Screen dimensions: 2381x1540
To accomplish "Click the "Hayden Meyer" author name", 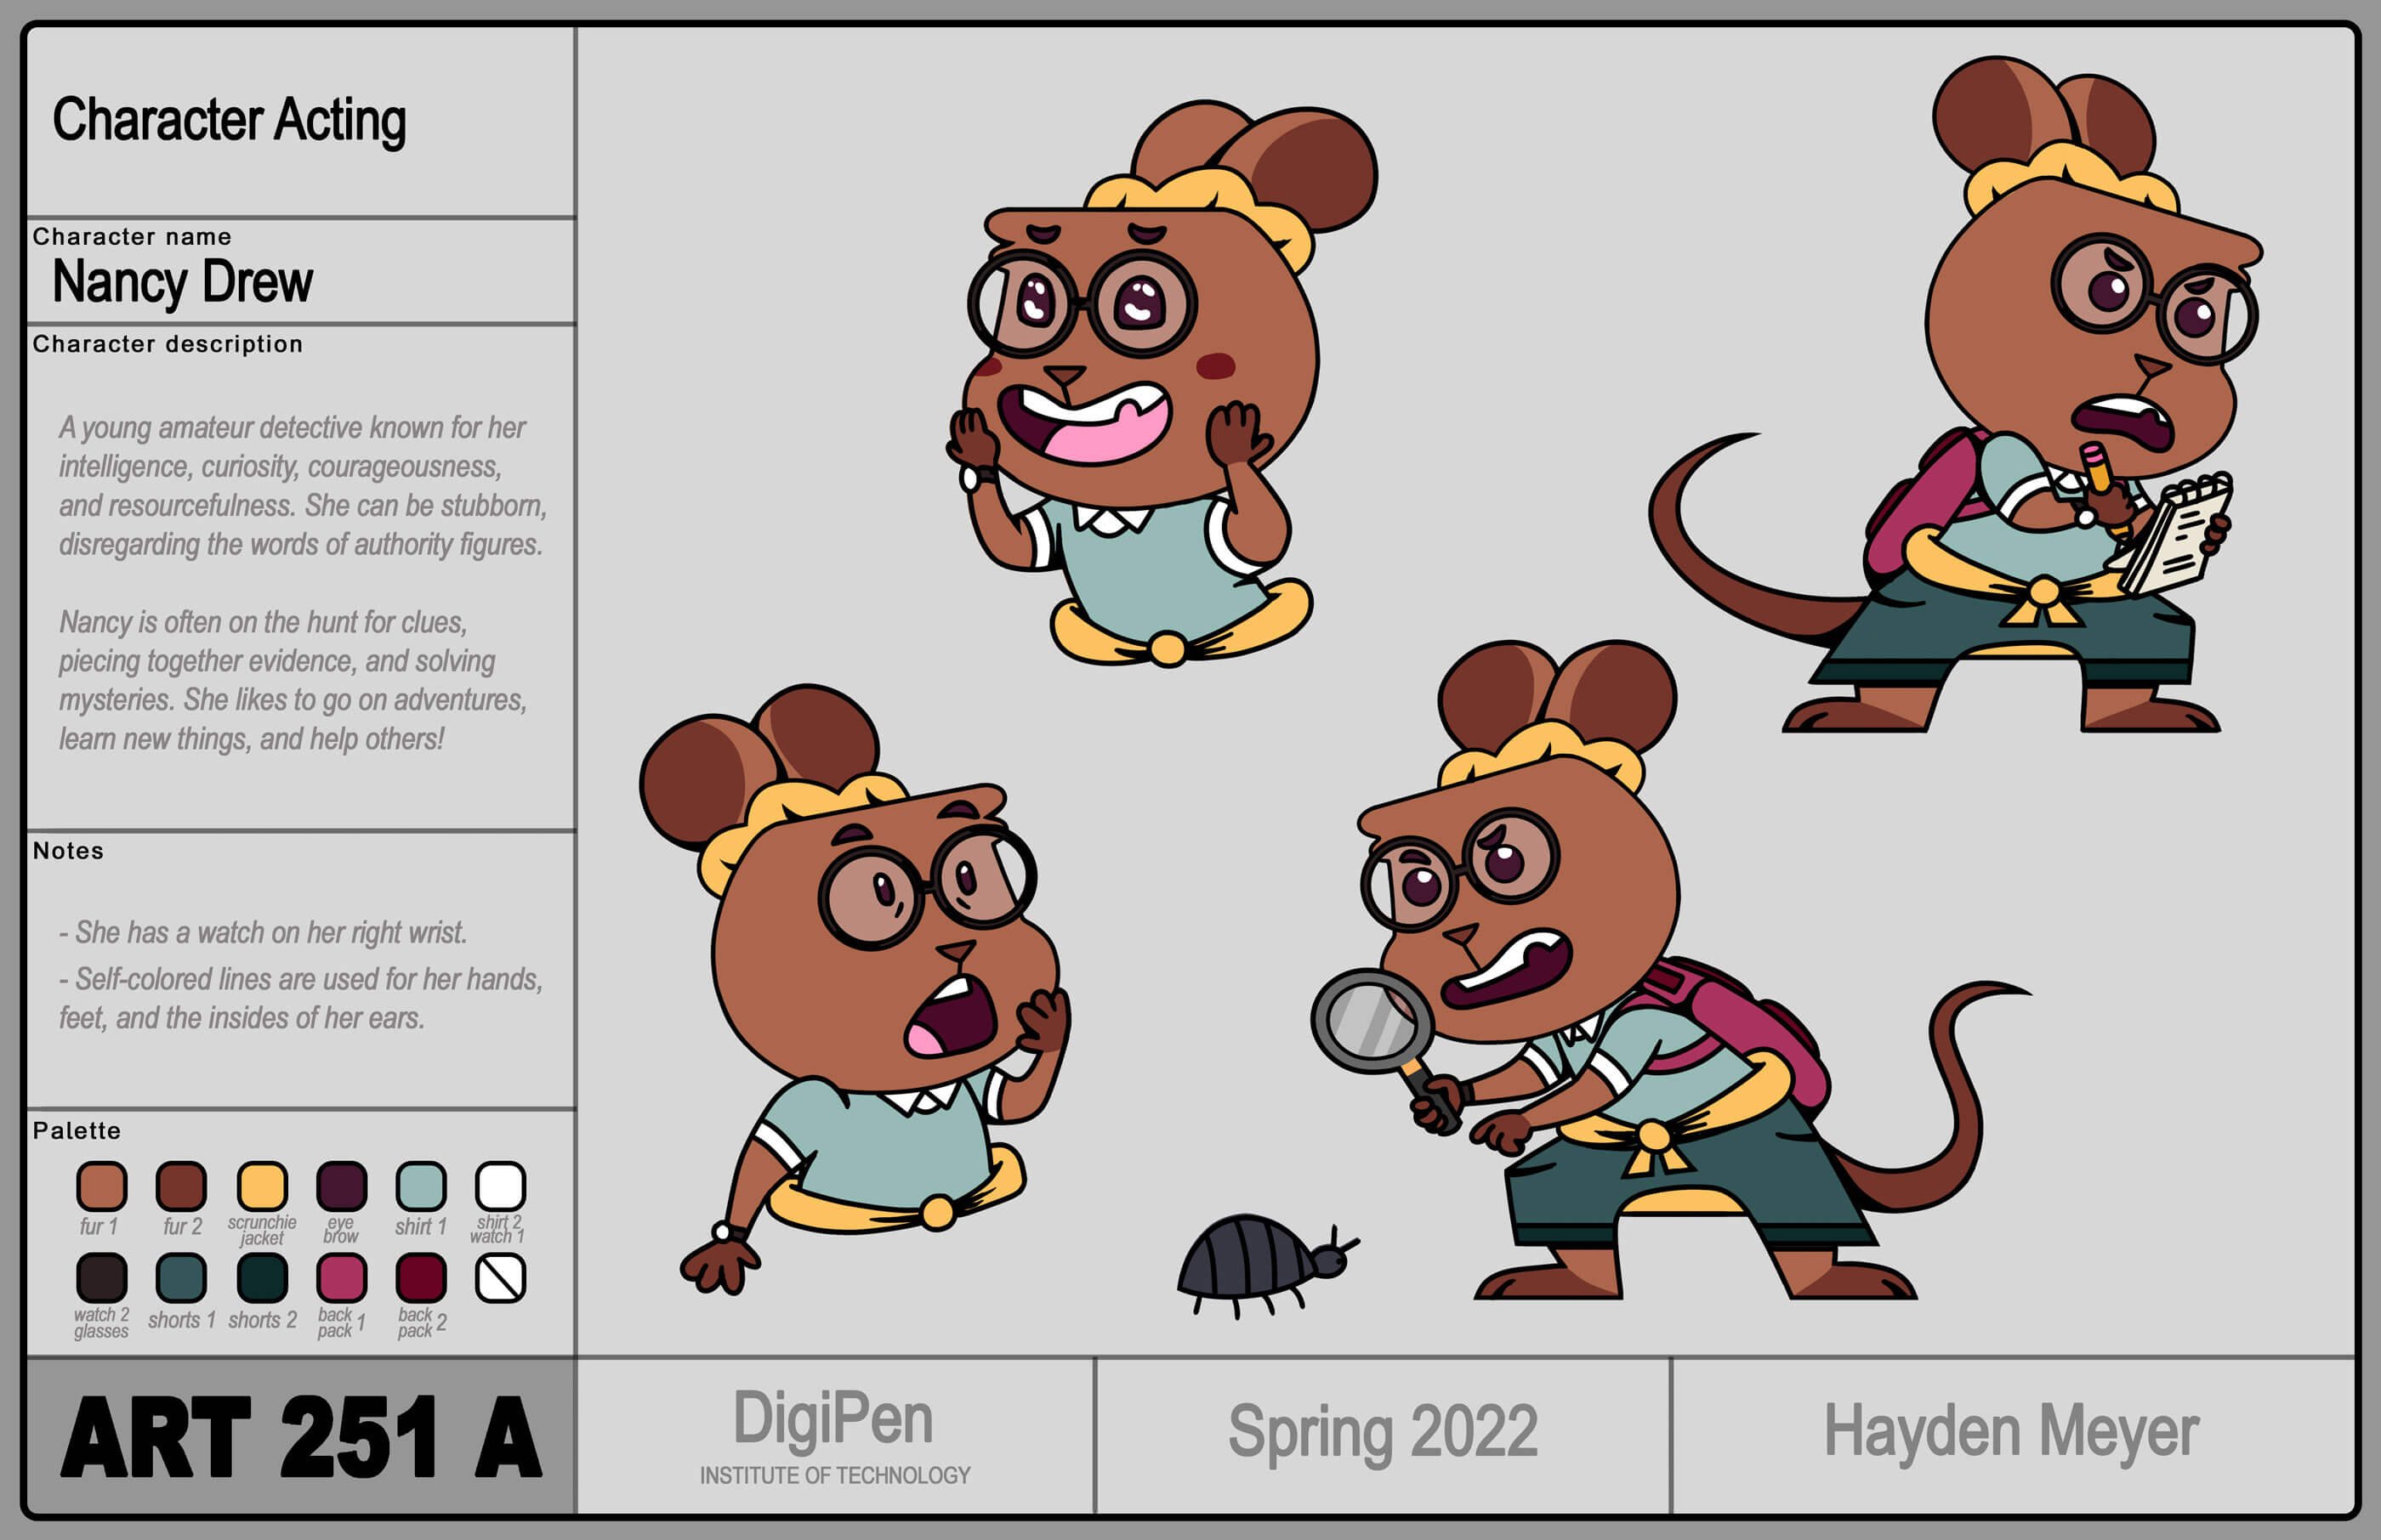I will [x=2011, y=1431].
